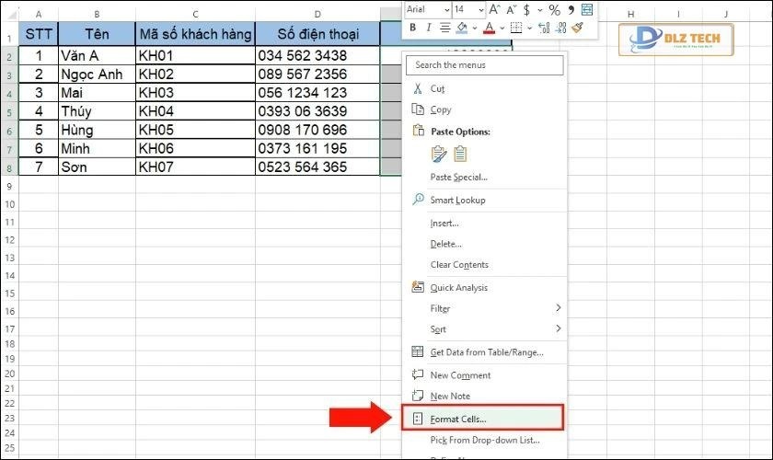Expand the Sort submenu arrow
Screen dimensions: 773x460
point(558,328)
